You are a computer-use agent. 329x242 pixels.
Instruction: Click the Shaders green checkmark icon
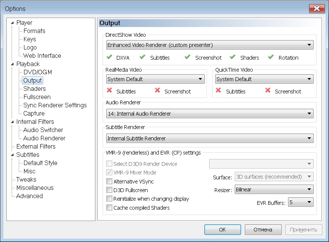tap(232, 57)
